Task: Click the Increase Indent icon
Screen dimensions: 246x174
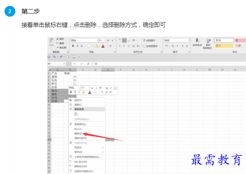Action: click(138, 46)
